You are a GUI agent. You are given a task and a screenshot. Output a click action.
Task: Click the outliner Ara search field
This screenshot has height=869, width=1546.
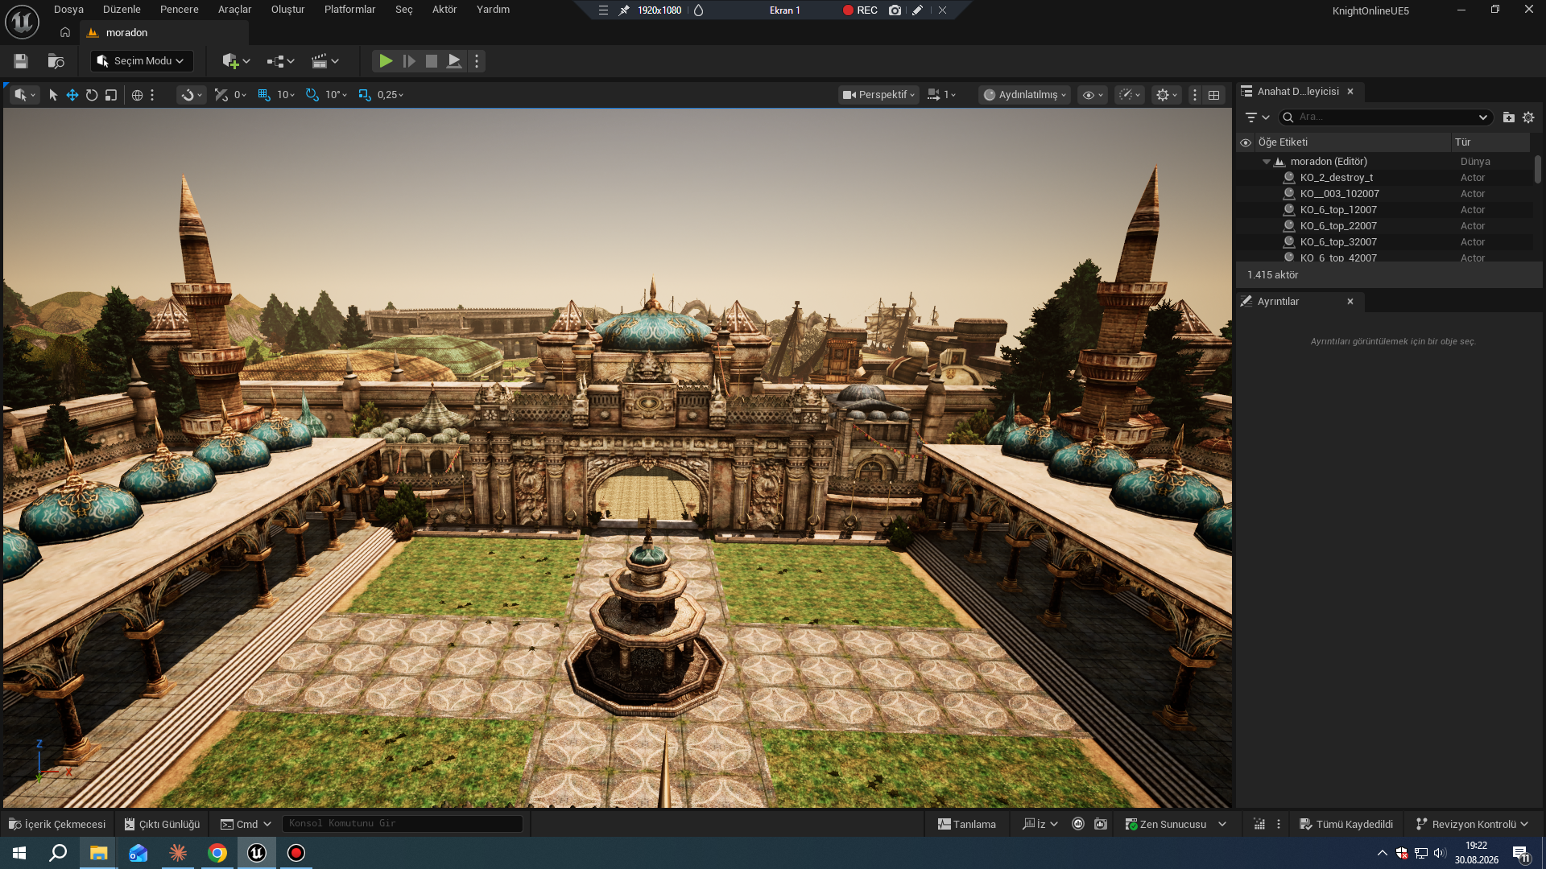click(1386, 117)
